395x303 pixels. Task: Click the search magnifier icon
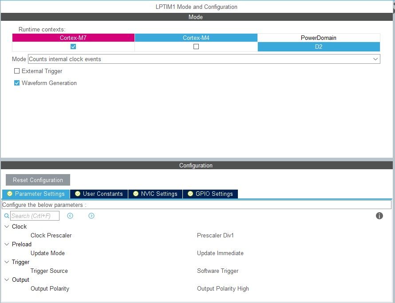[x=7, y=216]
